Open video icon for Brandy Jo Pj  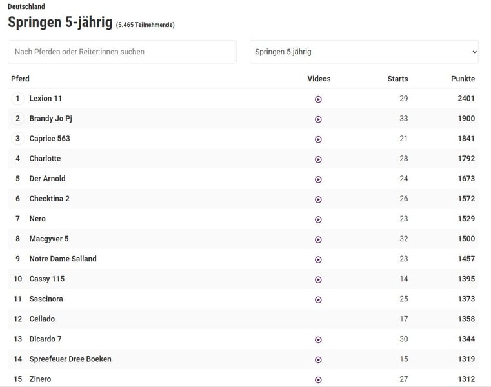coord(318,119)
